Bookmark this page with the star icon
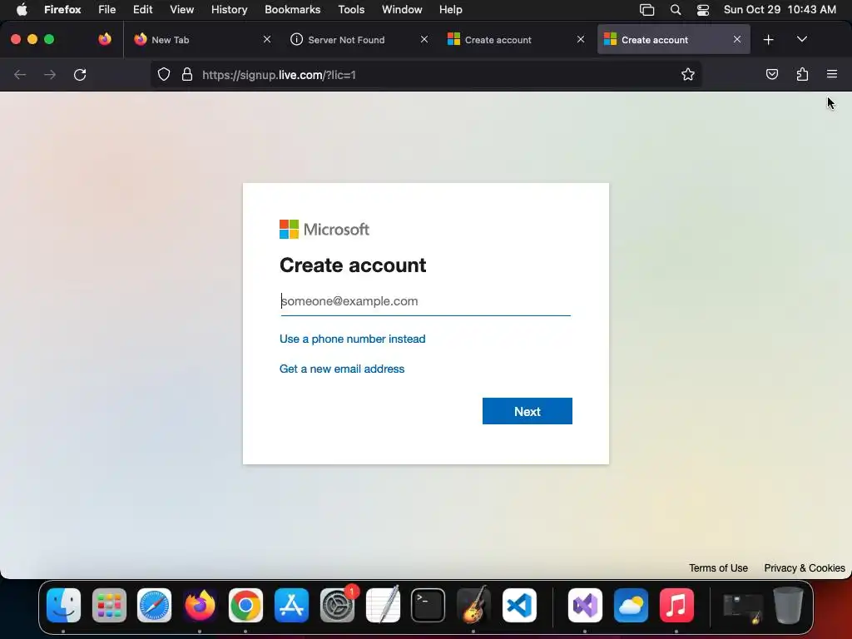852x639 pixels. point(688,74)
